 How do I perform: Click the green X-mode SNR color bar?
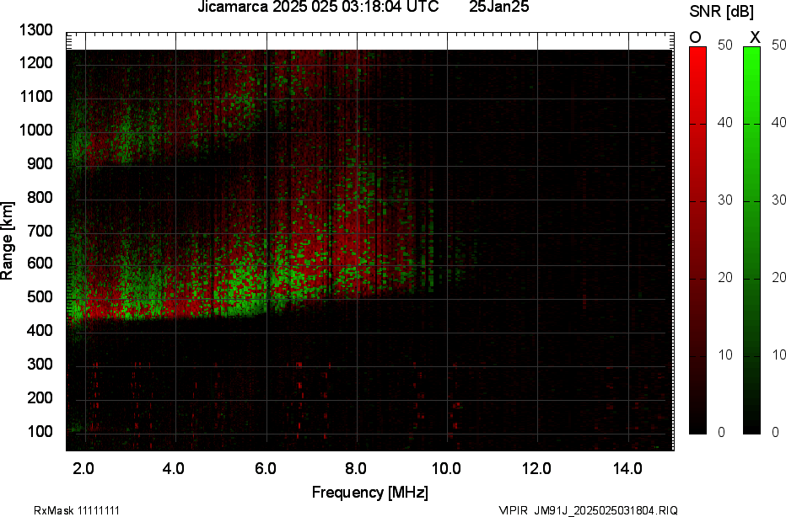751,240
